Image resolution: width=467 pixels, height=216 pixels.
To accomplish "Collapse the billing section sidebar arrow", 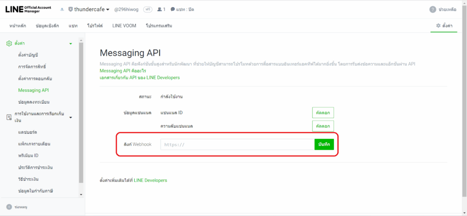I will pos(70,118).
